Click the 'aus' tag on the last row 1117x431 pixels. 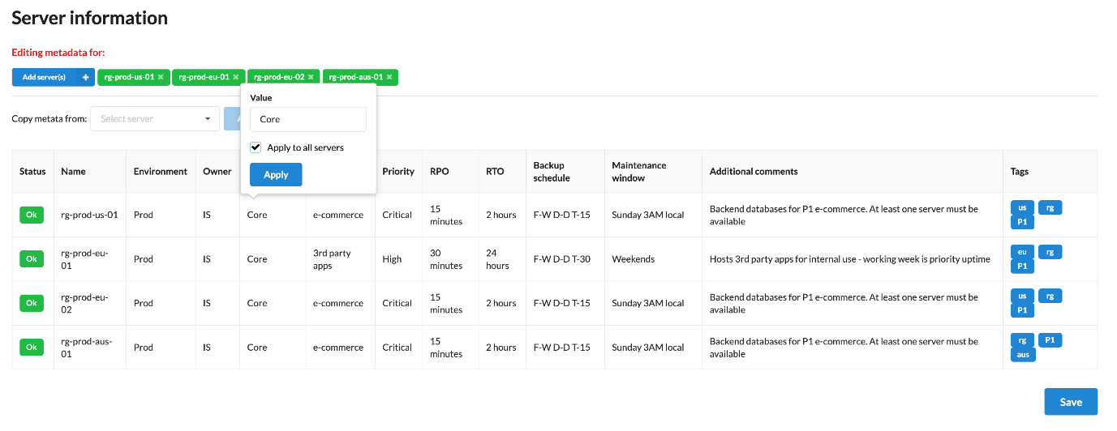pos(1022,354)
